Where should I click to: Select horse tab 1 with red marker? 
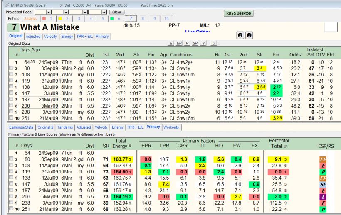point(48,19)
